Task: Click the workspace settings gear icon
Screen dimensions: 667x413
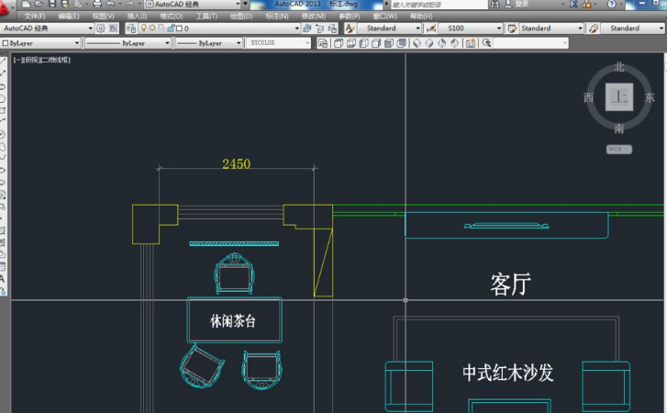Action: click(x=102, y=28)
